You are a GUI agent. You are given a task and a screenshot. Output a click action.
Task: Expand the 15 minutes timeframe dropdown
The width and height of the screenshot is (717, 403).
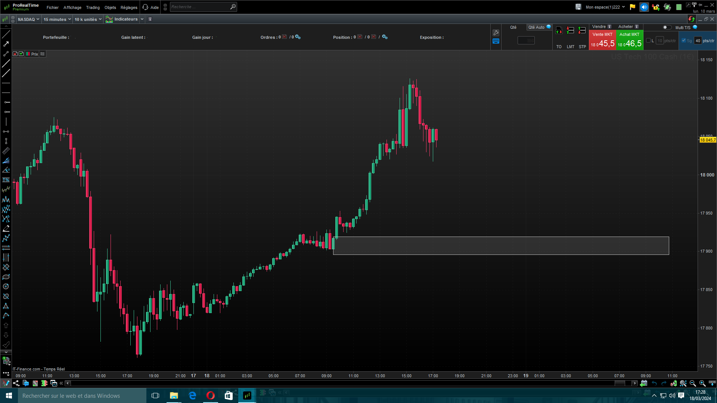tap(57, 19)
